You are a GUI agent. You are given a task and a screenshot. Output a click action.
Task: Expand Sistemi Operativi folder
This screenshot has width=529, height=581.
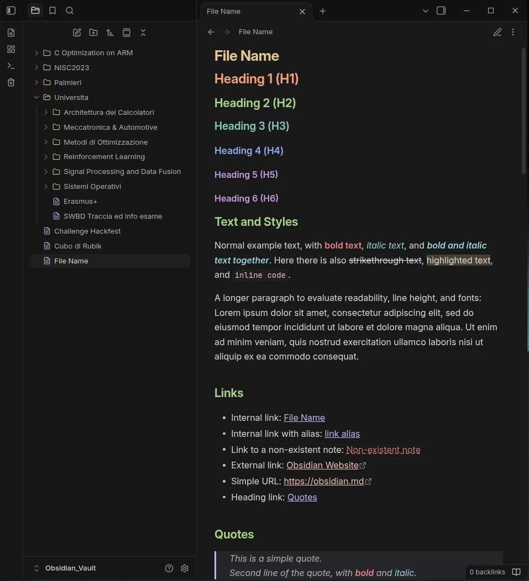pyautogui.click(x=46, y=186)
